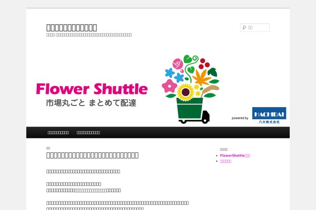Click the flower bouquet truck illustration
Screen dimensions: 316x210
coord(190,89)
